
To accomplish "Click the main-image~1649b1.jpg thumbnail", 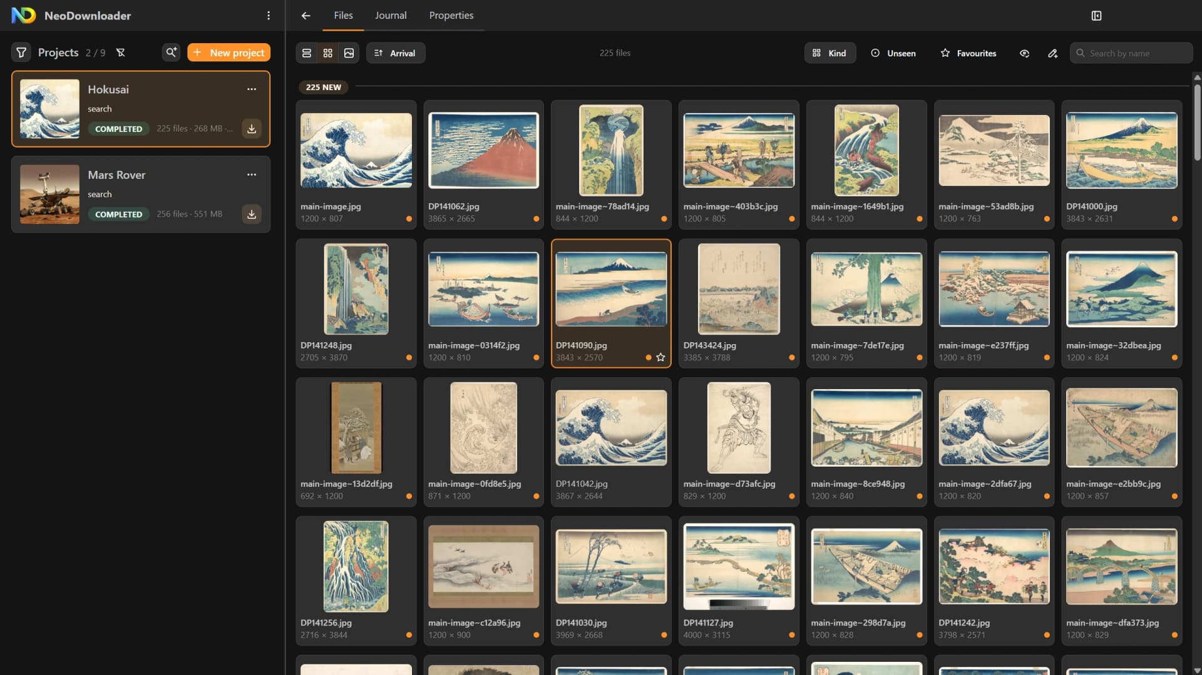I will pos(866,150).
